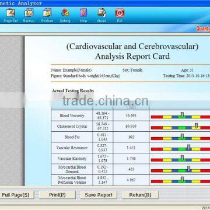Select the Cholesterol Crystal row label
Screen dimensions: 210x210
[x=72, y=126]
